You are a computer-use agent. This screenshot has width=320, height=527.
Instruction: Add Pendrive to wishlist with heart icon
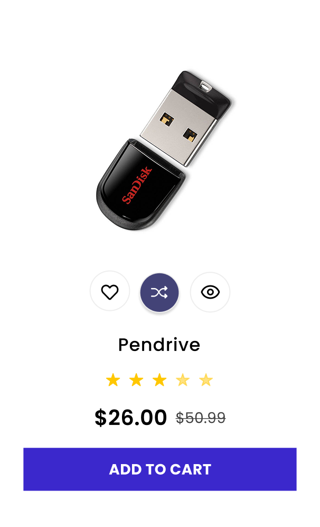click(x=110, y=292)
